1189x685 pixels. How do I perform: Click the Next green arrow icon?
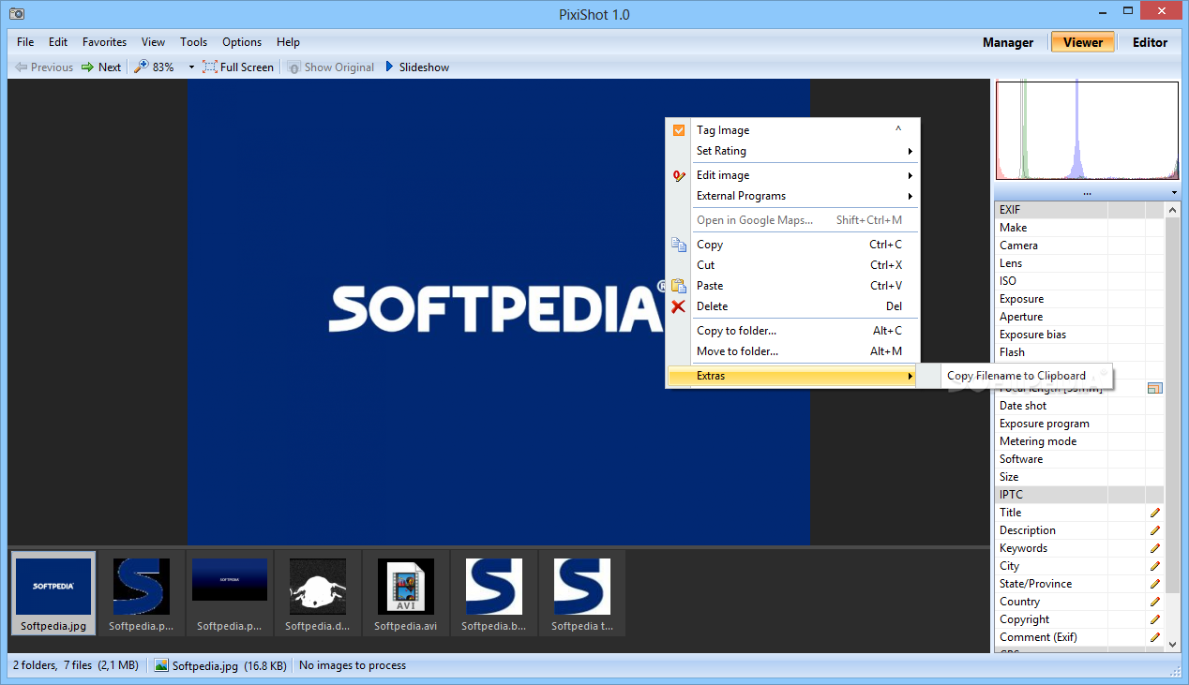point(87,67)
